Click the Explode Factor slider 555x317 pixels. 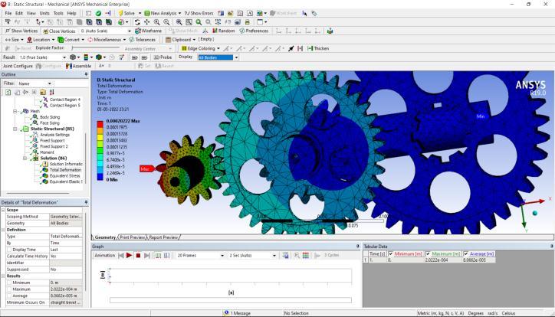point(96,48)
